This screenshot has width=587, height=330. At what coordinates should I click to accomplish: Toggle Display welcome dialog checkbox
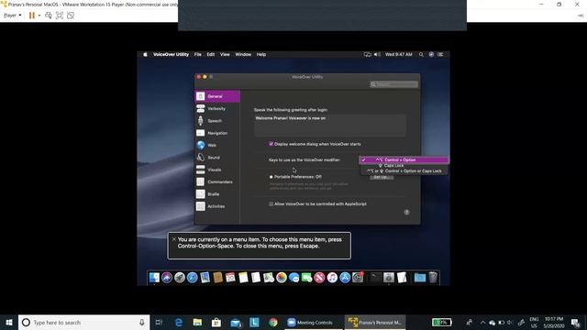coord(271,144)
